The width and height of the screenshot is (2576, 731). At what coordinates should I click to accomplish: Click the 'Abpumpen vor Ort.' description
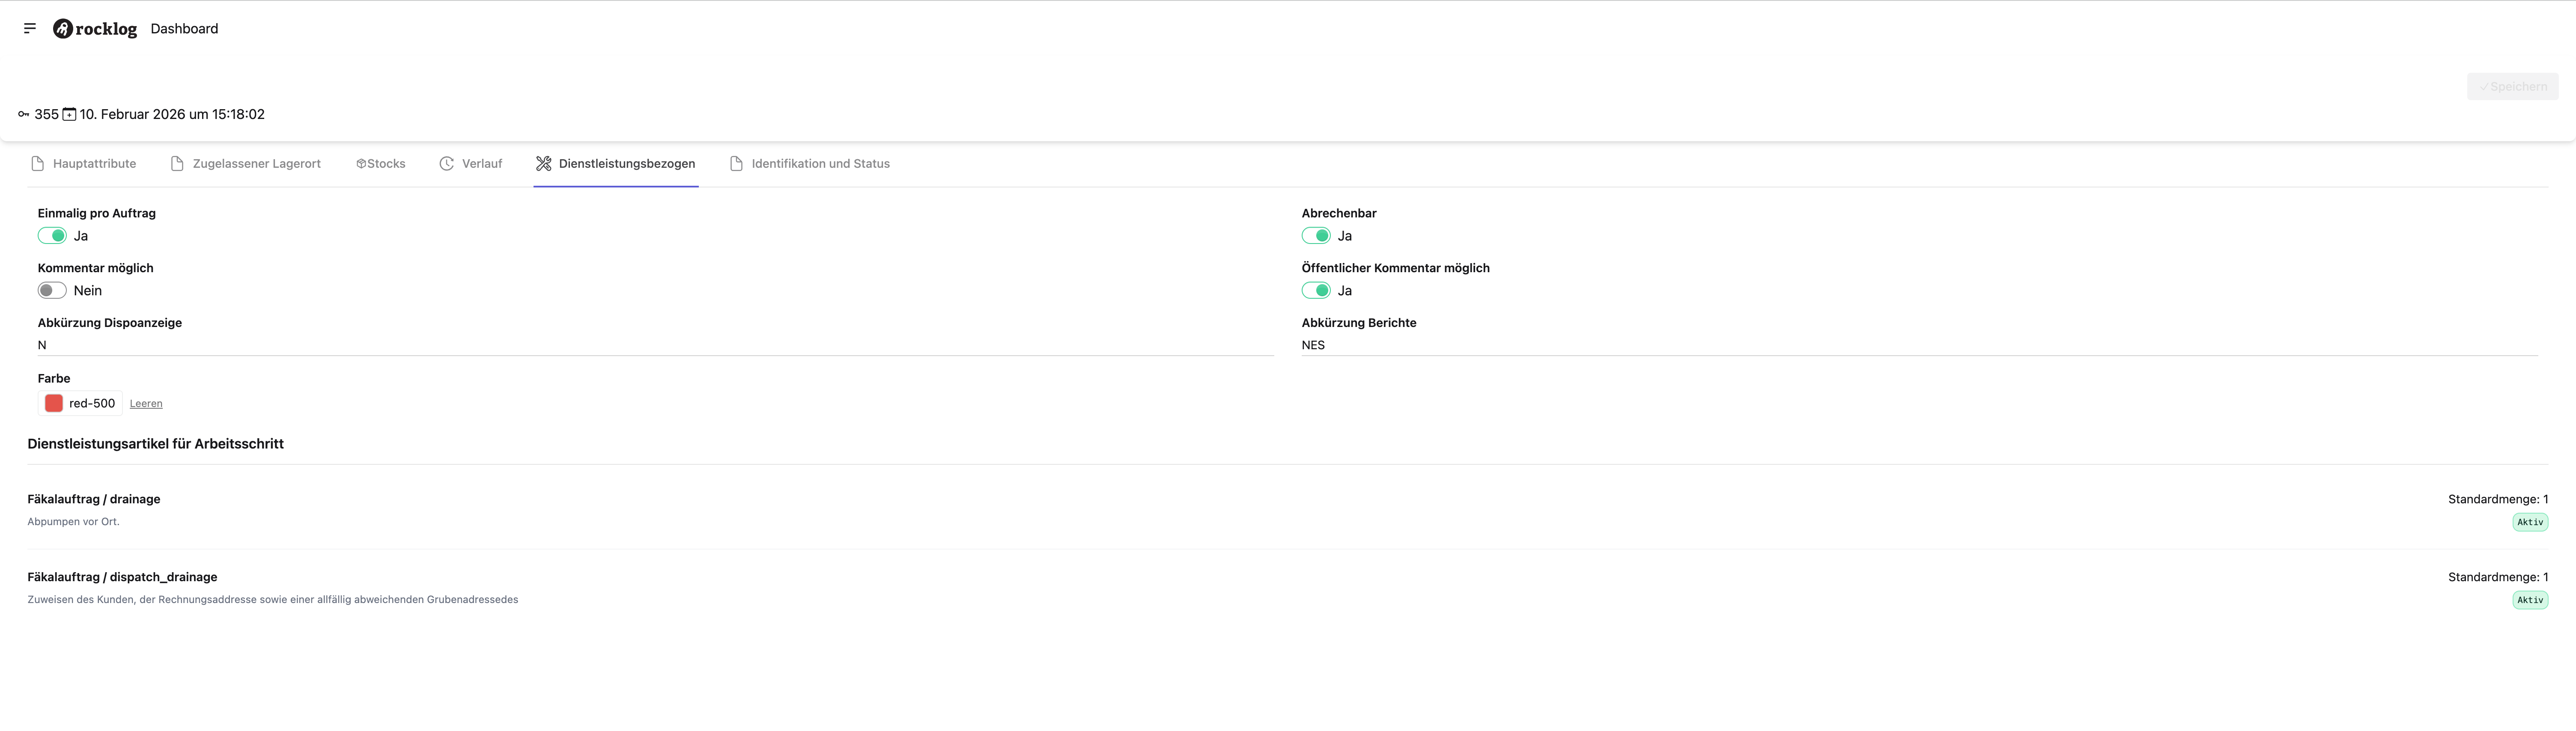pyautogui.click(x=73, y=522)
